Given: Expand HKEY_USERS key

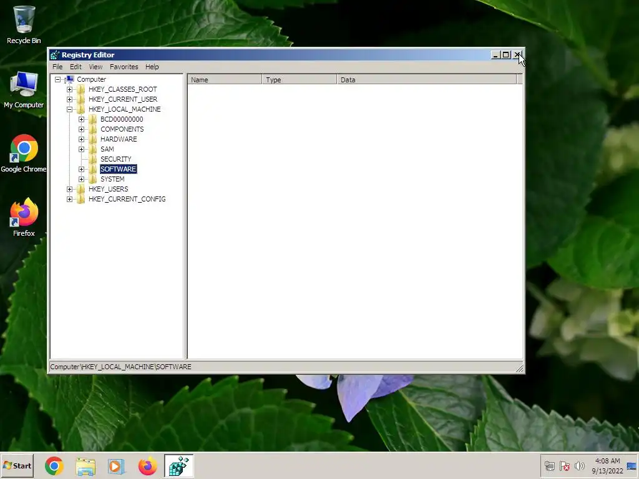Looking at the screenshot, I should point(70,190).
